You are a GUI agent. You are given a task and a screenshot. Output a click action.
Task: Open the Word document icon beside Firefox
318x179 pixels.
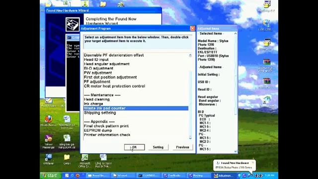pos(67,119)
